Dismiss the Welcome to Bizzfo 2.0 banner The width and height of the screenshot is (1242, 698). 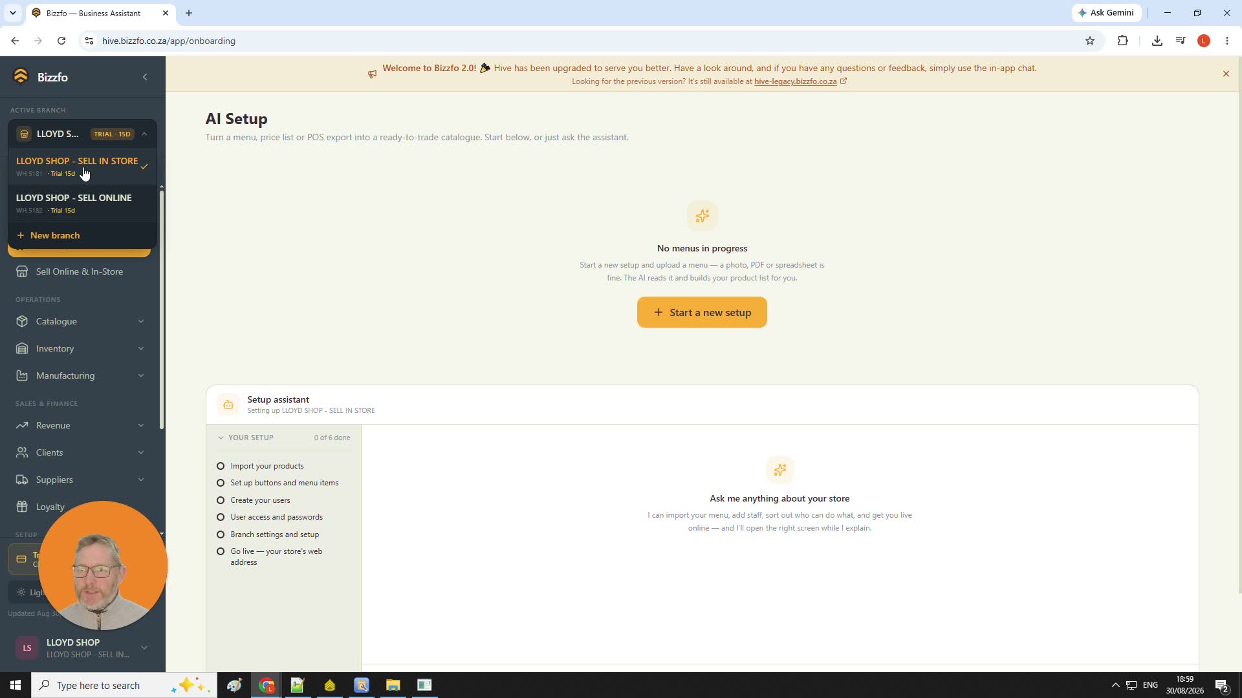pyautogui.click(x=1226, y=74)
